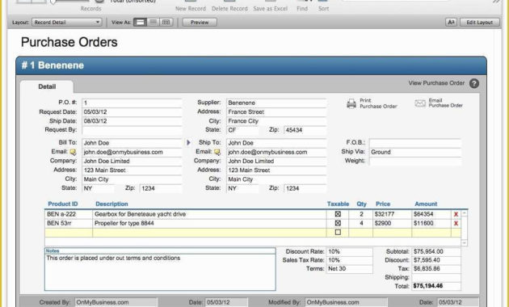Switch to form view icon

(x=140, y=22)
